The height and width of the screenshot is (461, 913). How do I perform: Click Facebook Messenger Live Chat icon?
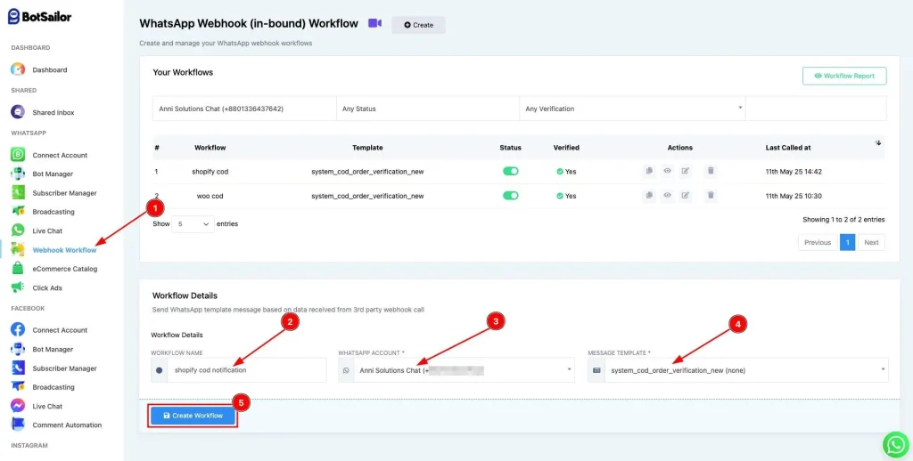click(x=18, y=407)
